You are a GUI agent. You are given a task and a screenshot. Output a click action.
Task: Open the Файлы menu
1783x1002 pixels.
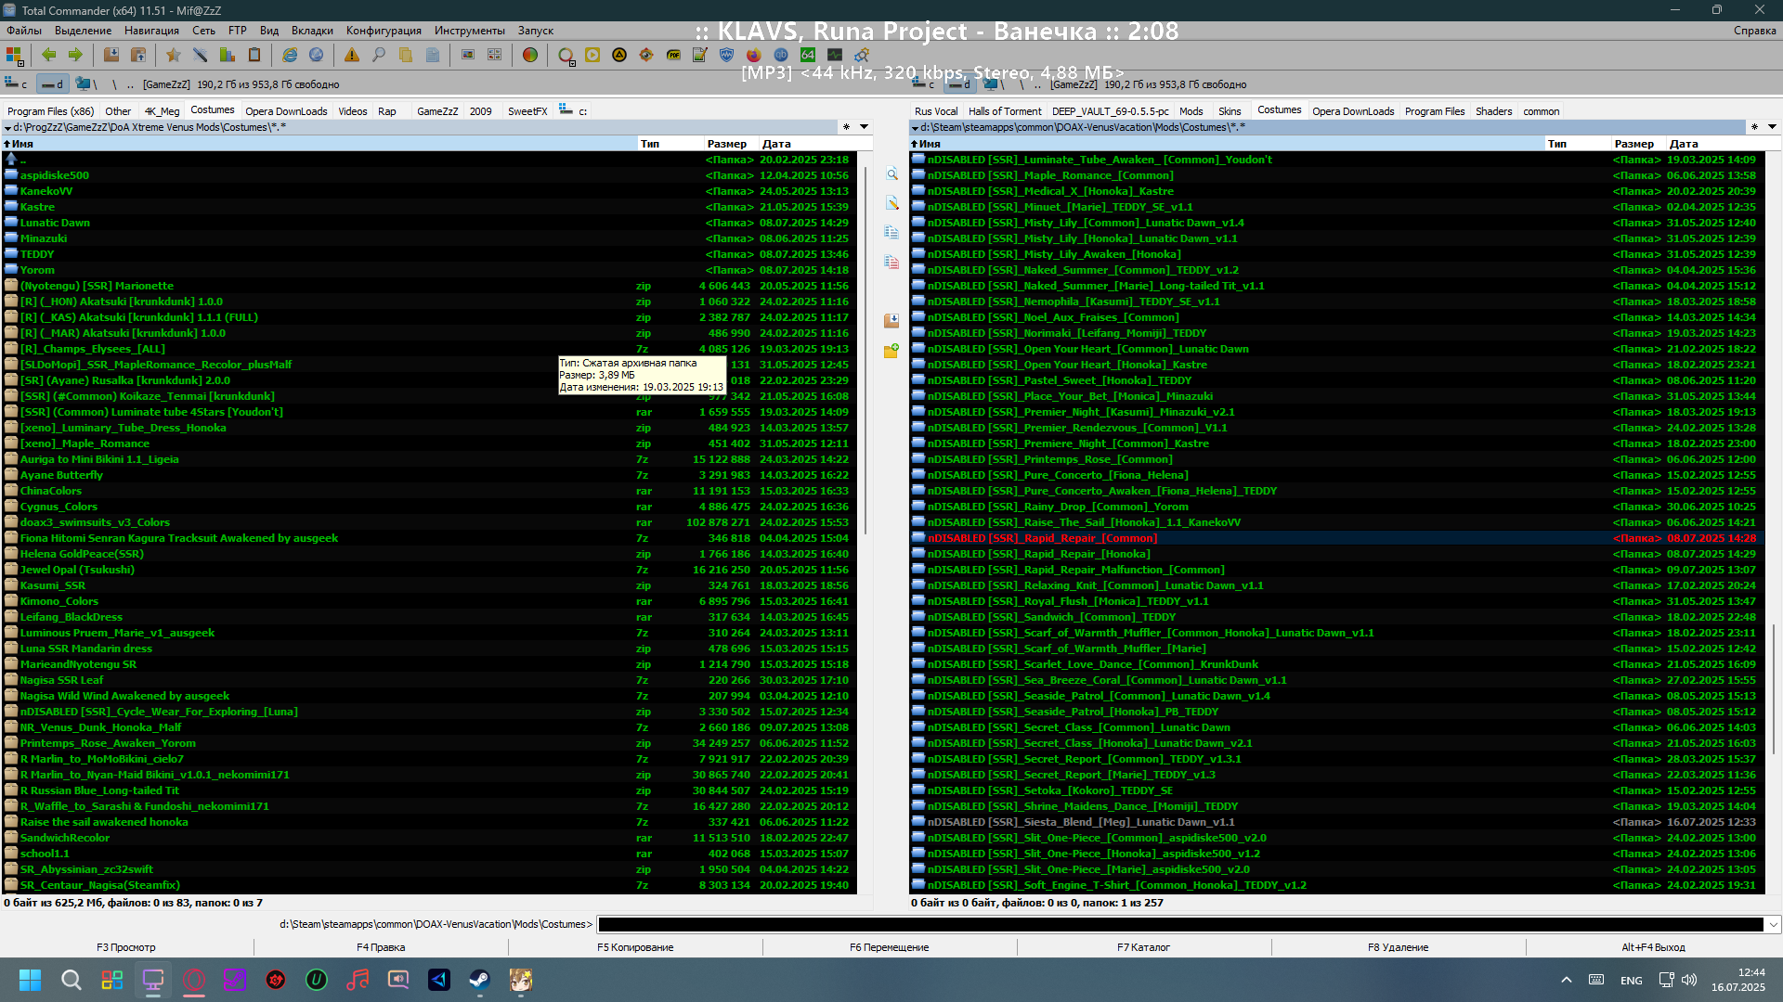click(24, 31)
